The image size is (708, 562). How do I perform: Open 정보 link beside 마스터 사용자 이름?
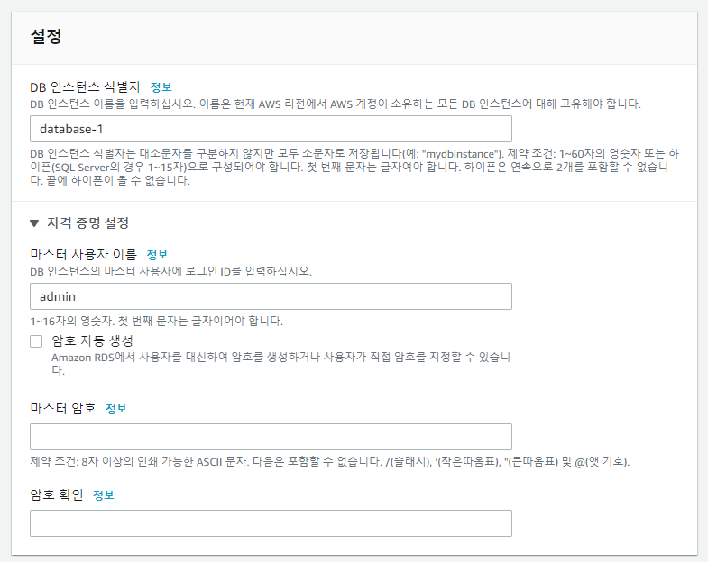pos(157,254)
